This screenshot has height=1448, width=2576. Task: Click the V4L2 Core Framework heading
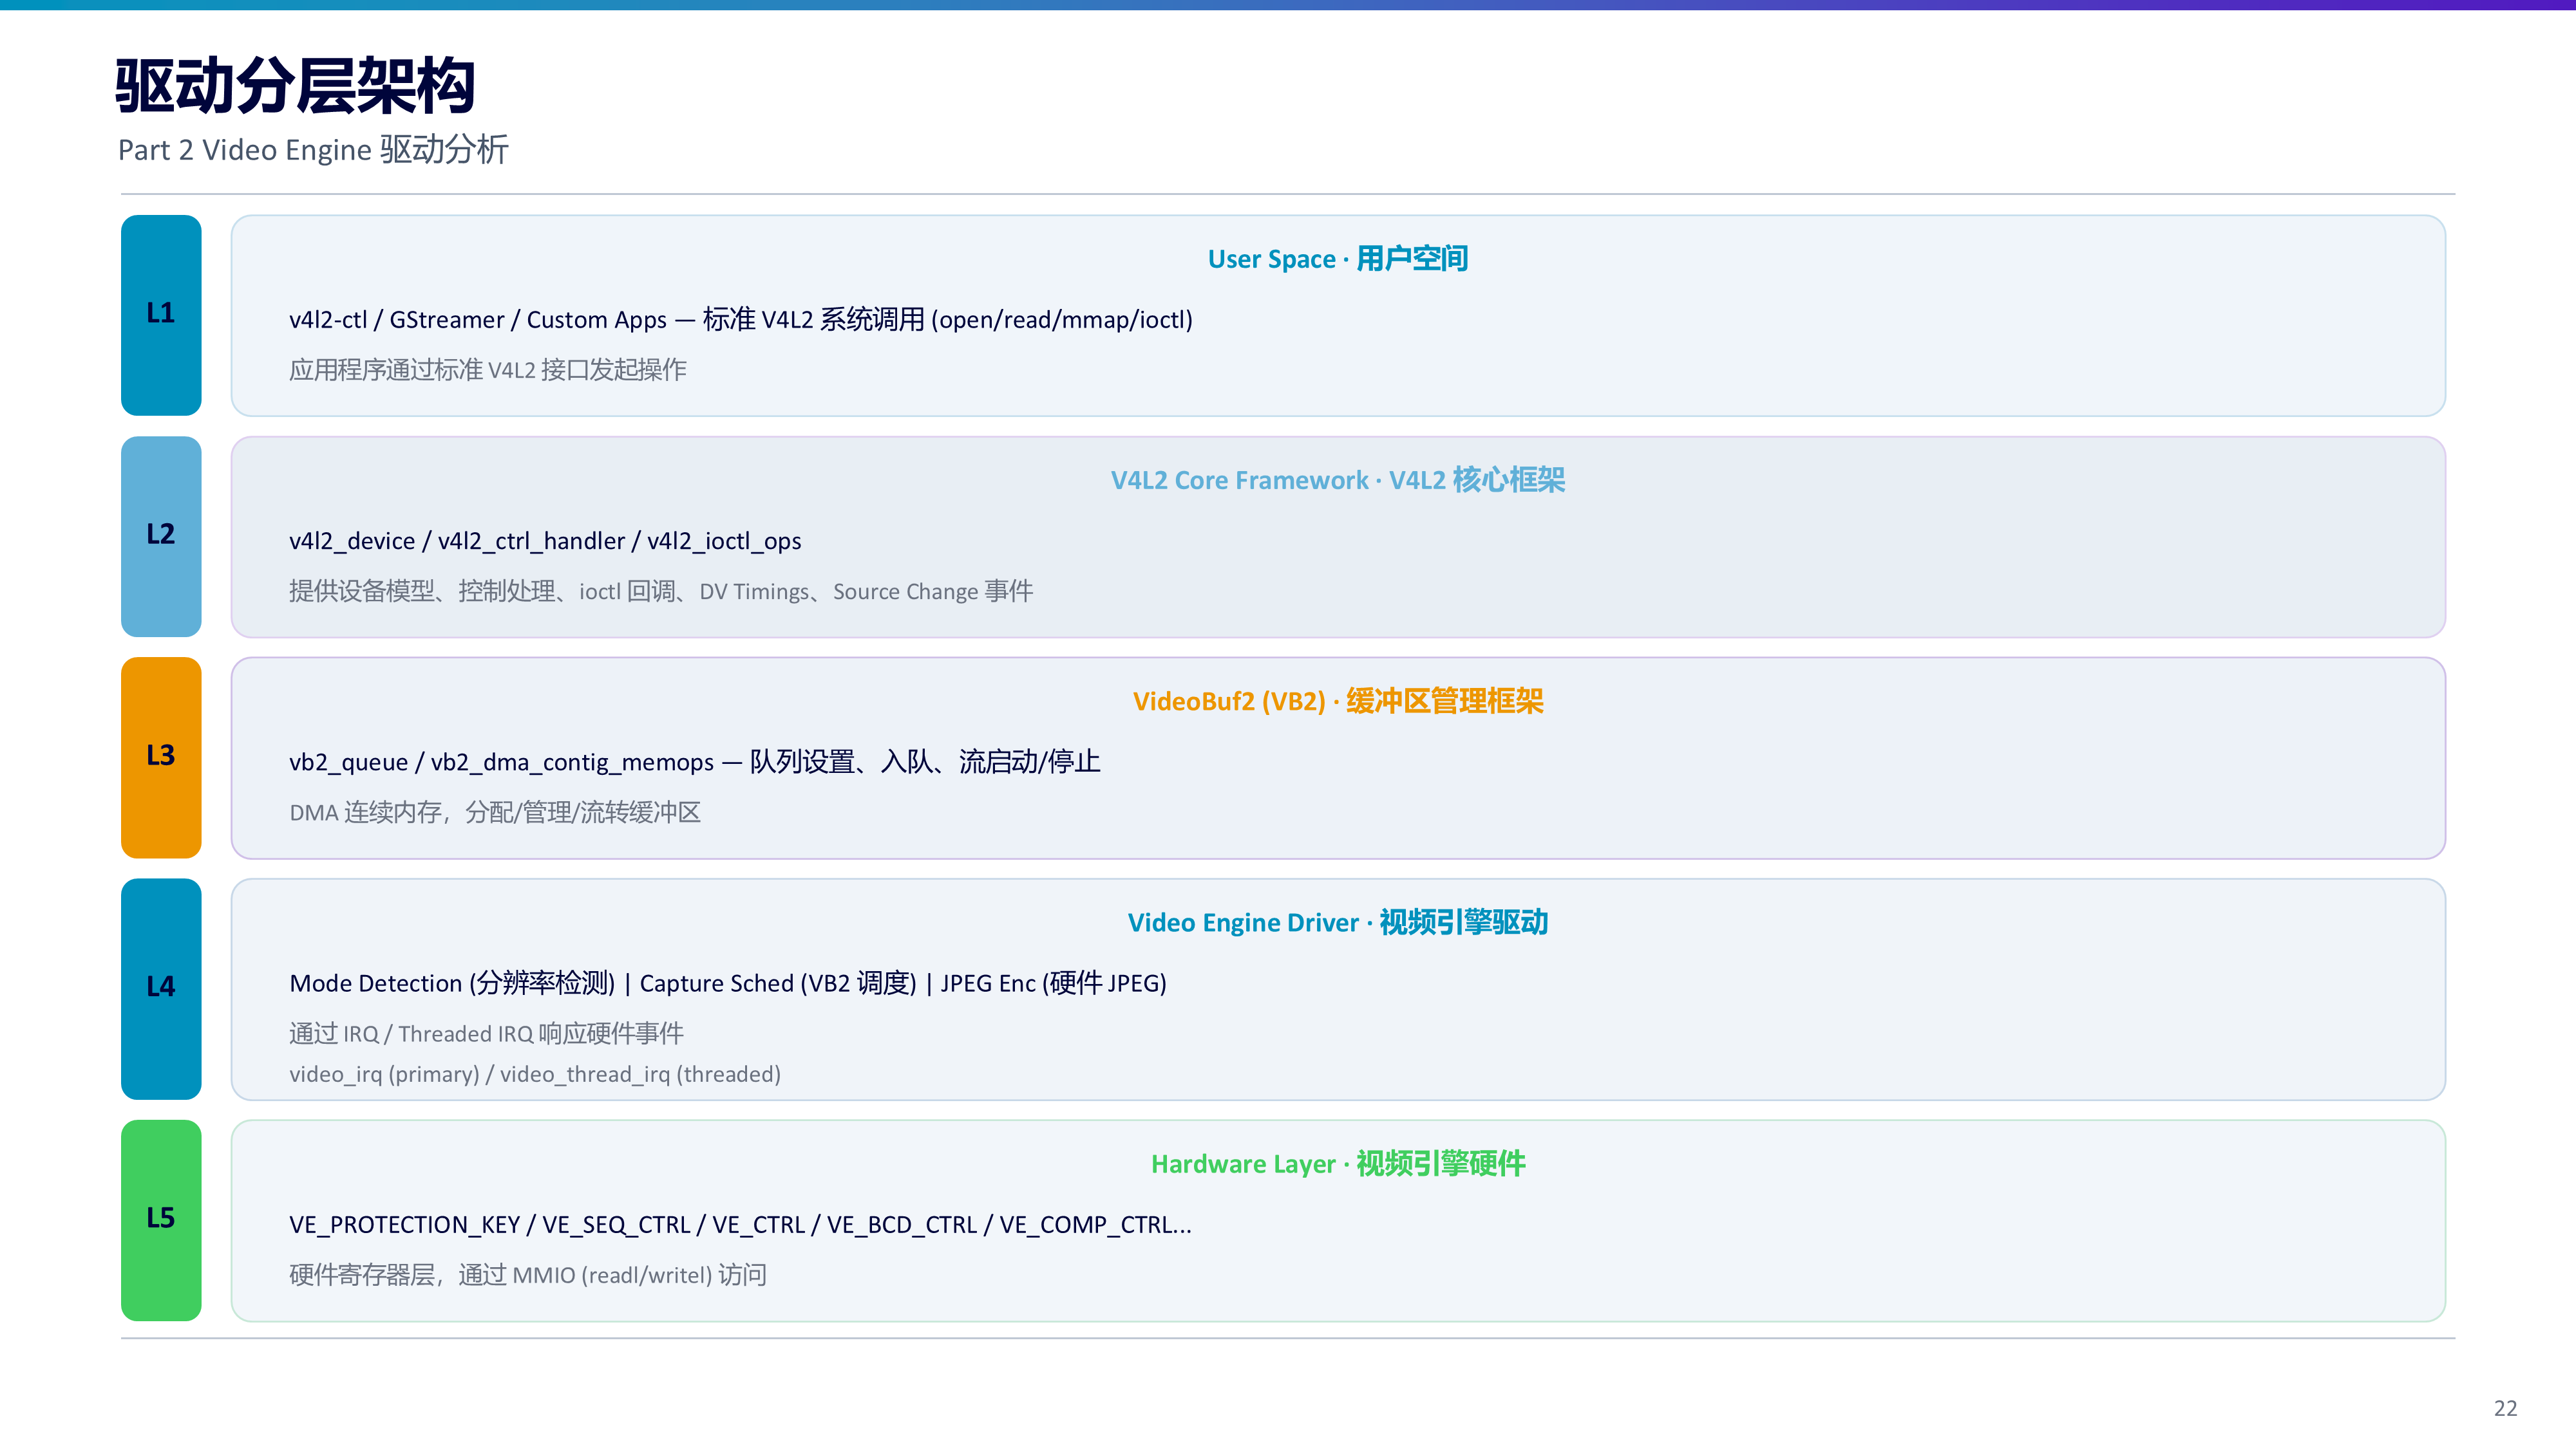[1337, 479]
